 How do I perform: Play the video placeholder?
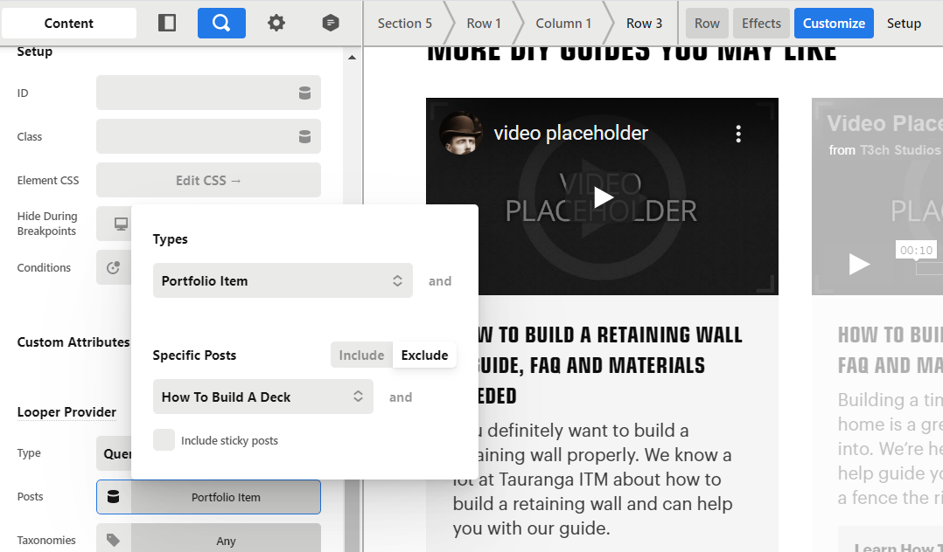(x=603, y=197)
